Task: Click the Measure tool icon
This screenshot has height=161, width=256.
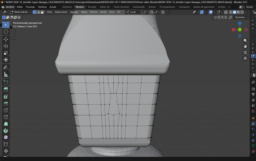Action: click(6, 74)
